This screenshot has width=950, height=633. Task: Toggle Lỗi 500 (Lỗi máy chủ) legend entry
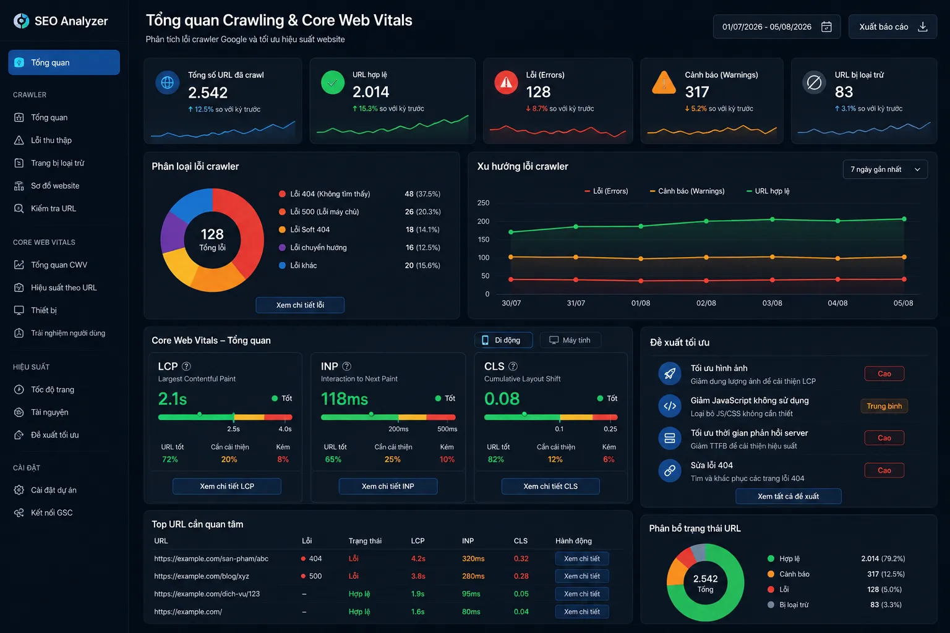(x=319, y=212)
